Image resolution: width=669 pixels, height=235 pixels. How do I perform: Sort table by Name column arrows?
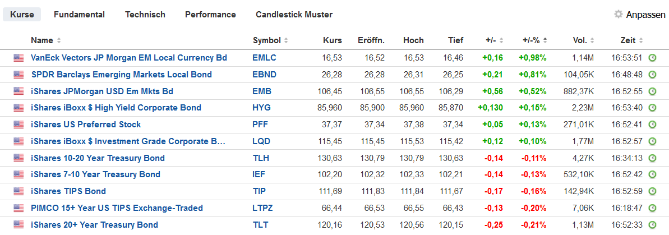pos(59,41)
